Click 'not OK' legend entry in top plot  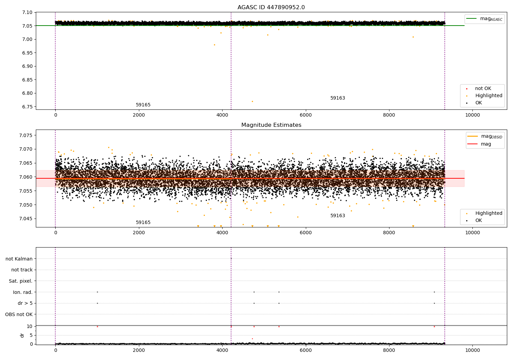coord(479,89)
